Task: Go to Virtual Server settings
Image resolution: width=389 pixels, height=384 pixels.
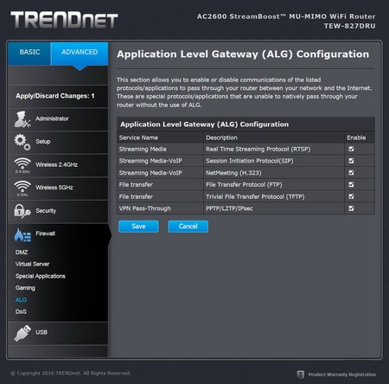Action: pyautogui.click(x=32, y=264)
